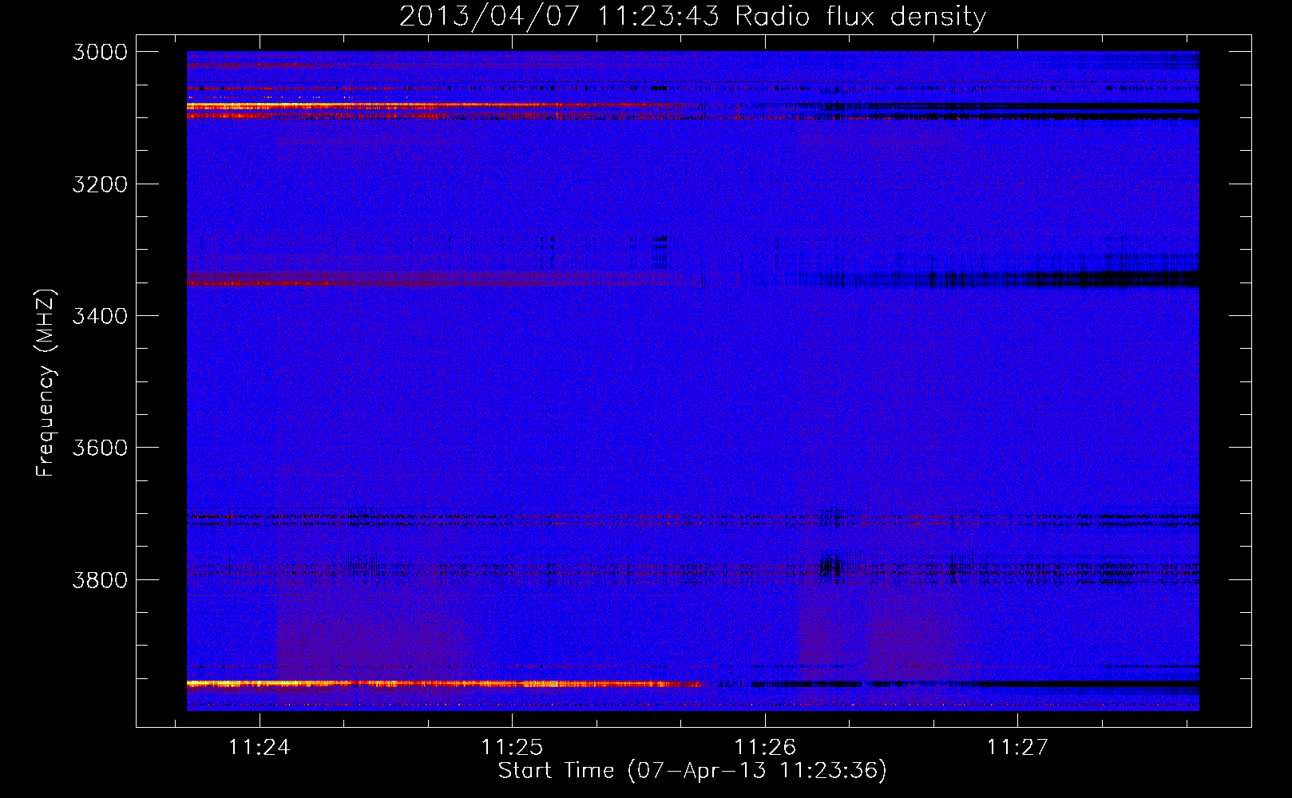Image resolution: width=1292 pixels, height=798 pixels.
Task: Click the 11:24 time axis label
Action: coord(259,747)
